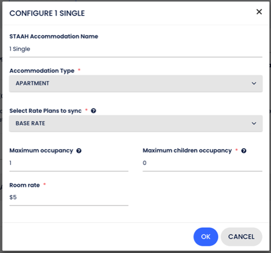Expand the Base Rate chevron arrow
Screen dimensions: 271x253
point(254,123)
